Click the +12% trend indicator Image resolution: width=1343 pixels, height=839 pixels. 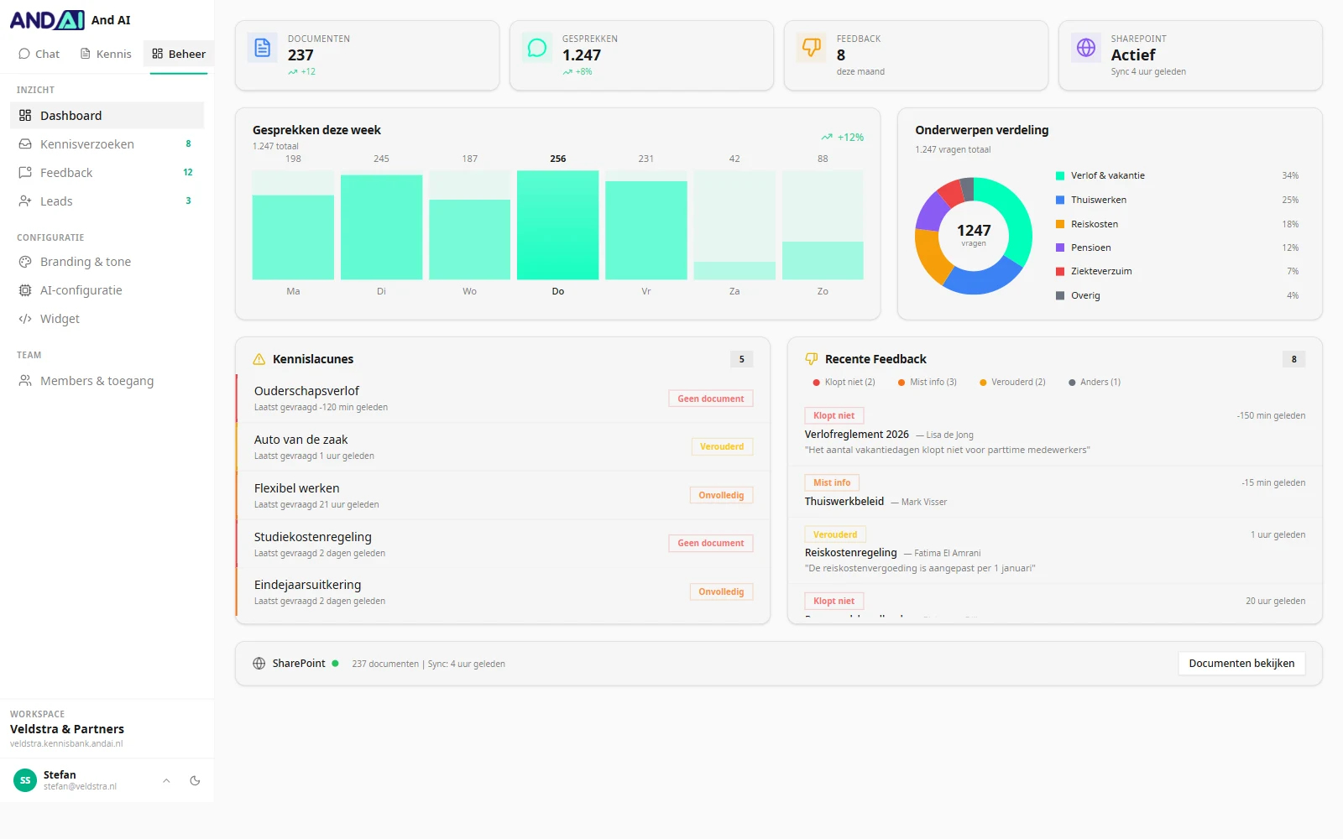(843, 137)
